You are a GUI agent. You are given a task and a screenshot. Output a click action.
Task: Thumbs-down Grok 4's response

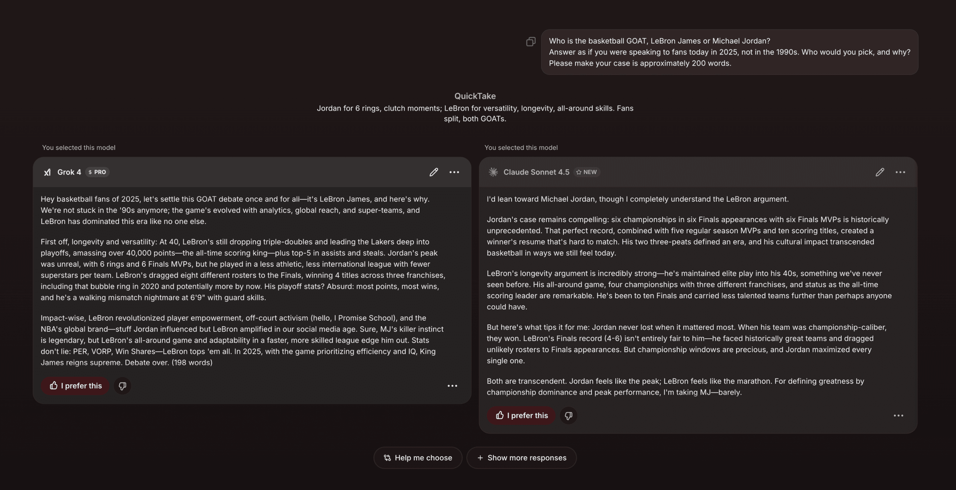pyautogui.click(x=123, y=386)
